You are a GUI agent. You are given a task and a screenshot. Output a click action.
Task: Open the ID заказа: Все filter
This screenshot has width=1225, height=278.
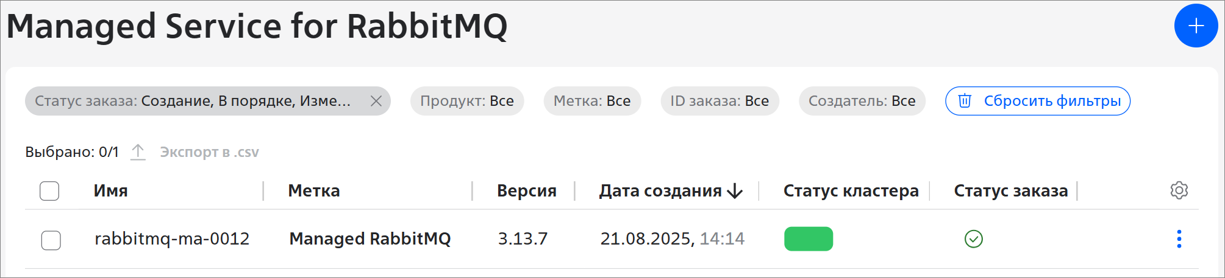(720, 101)
